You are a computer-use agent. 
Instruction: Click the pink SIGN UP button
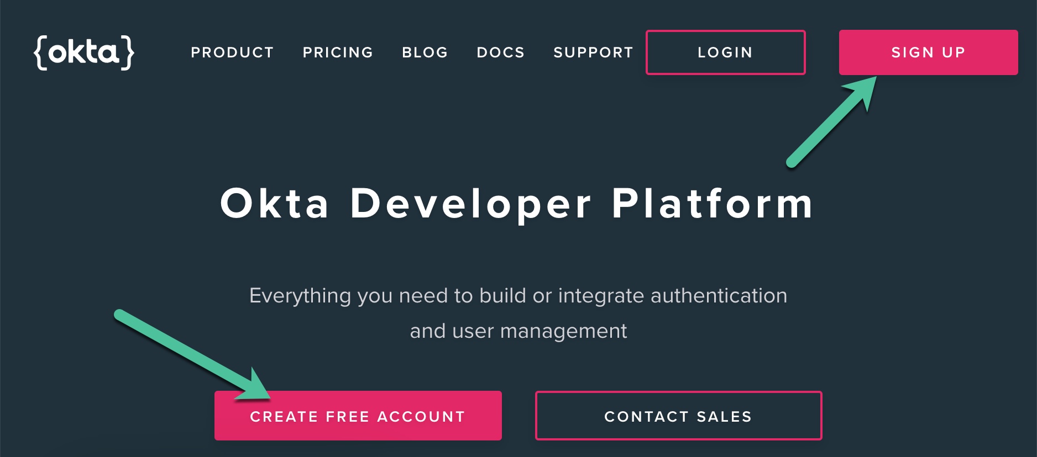[928, 52]
